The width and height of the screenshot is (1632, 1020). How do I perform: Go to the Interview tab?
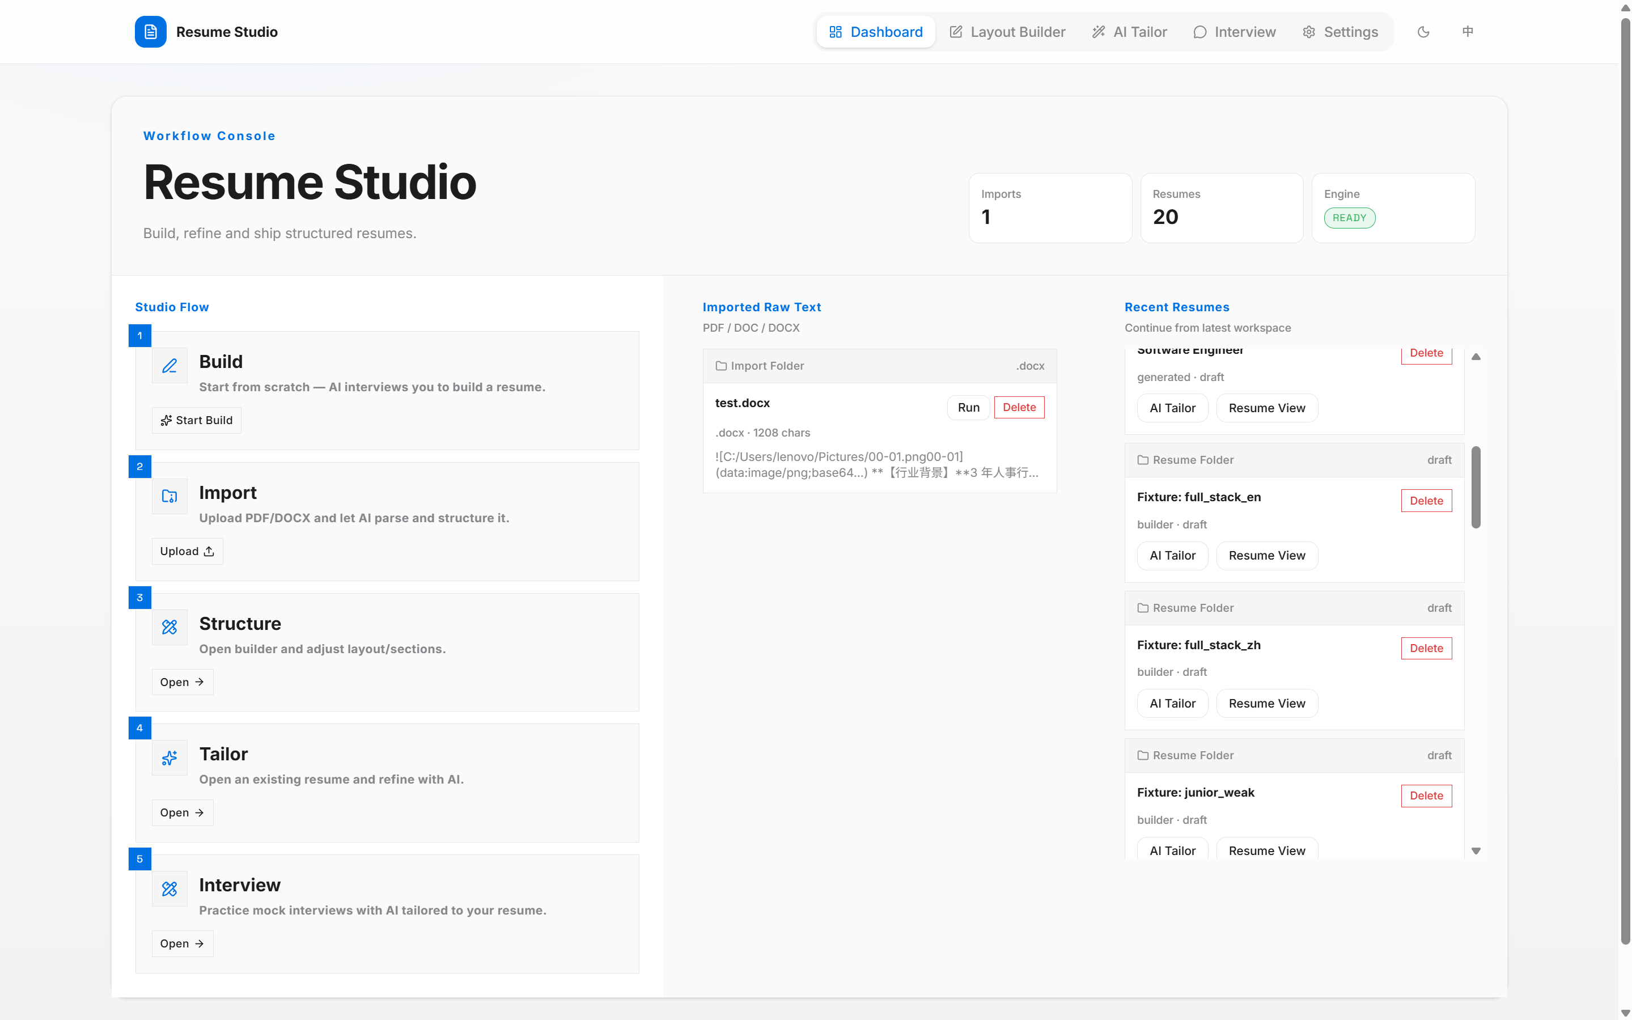pyautogui.click(x=1234, y=32)
